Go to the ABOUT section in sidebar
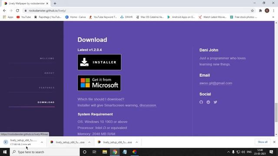Screen dimensions: 278x156 (49, 73)
